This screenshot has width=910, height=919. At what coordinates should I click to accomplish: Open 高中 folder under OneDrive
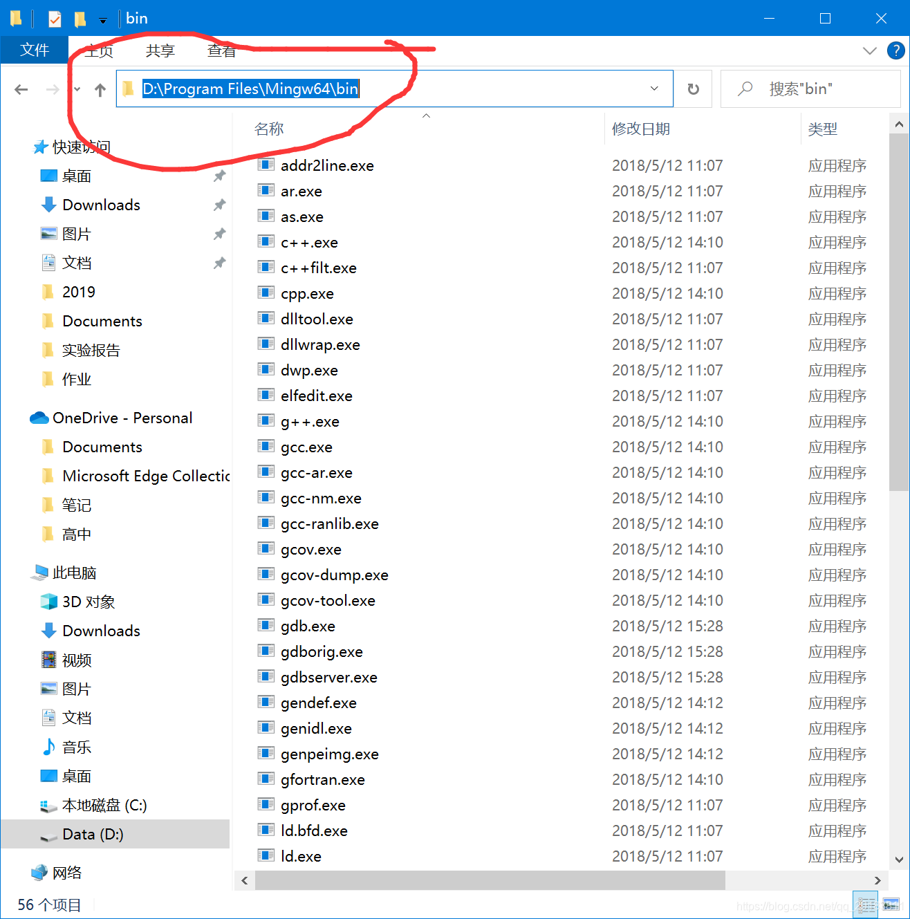(x=76, y=534)
